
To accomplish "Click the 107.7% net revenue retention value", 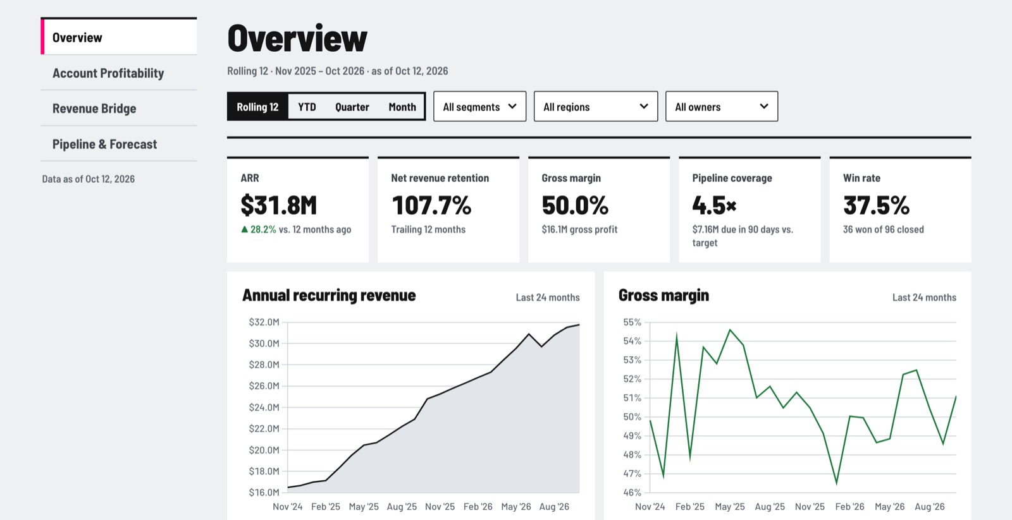I will coord(431,205).
